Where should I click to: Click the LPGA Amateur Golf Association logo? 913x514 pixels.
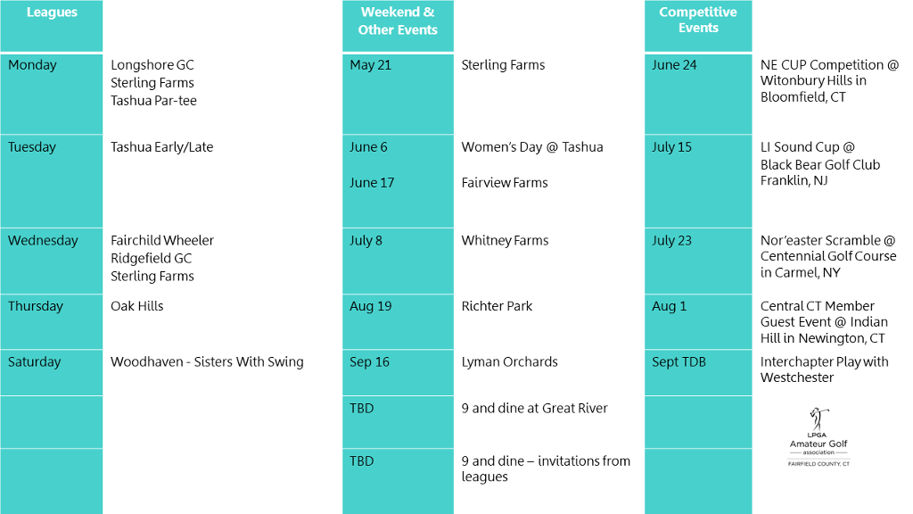coord(818,437)
